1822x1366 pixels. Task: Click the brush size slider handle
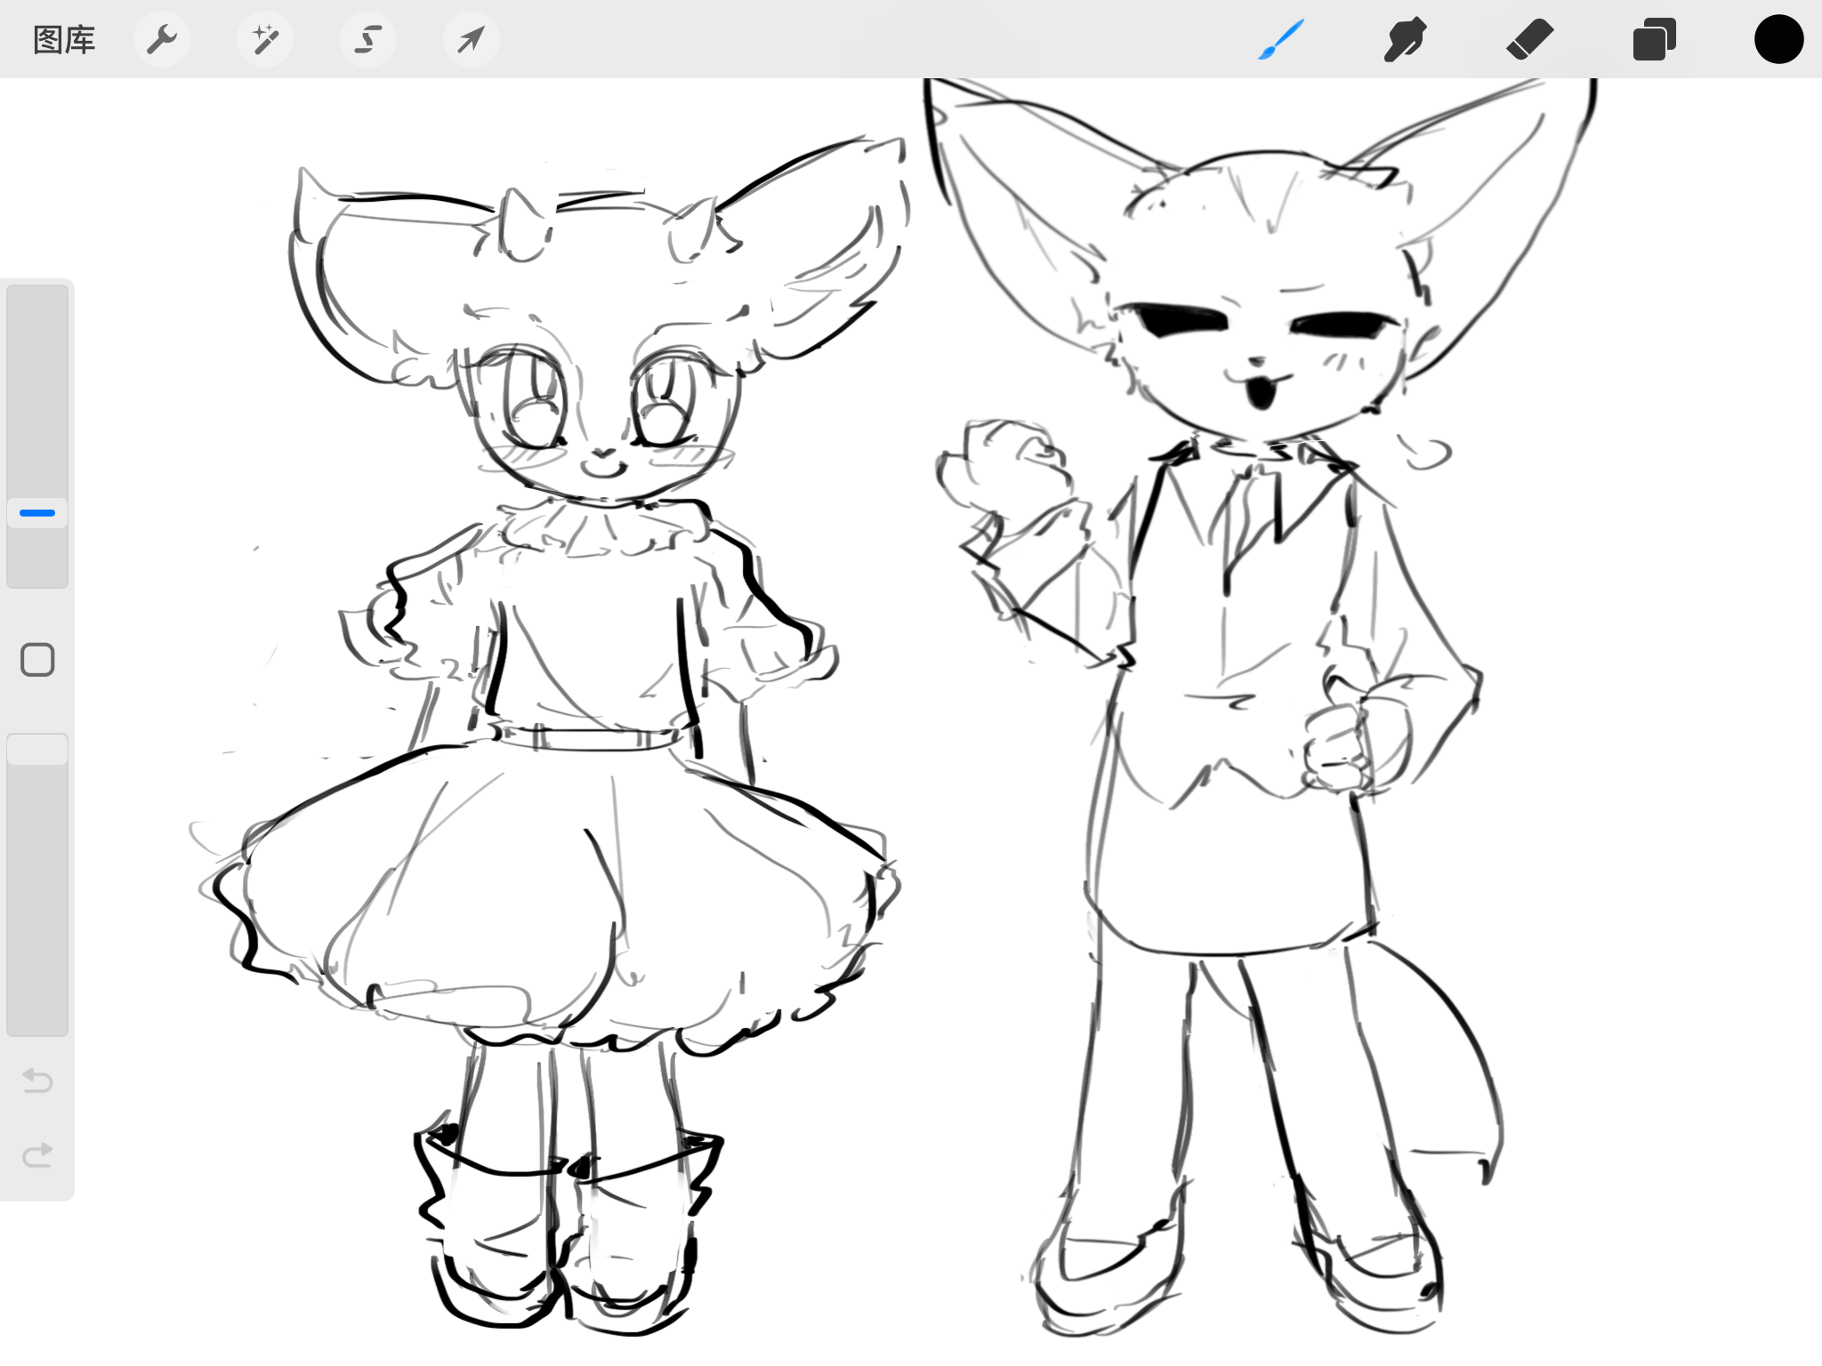37,513
